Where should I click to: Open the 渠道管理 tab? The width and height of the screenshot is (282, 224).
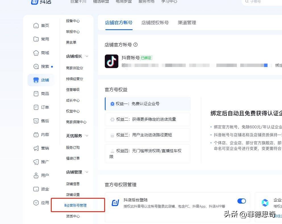(x=186, y=23)
